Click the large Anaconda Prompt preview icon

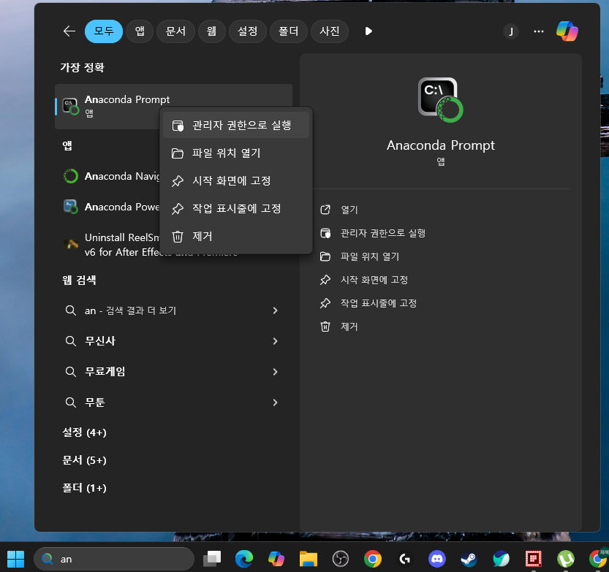coord(440,100)
